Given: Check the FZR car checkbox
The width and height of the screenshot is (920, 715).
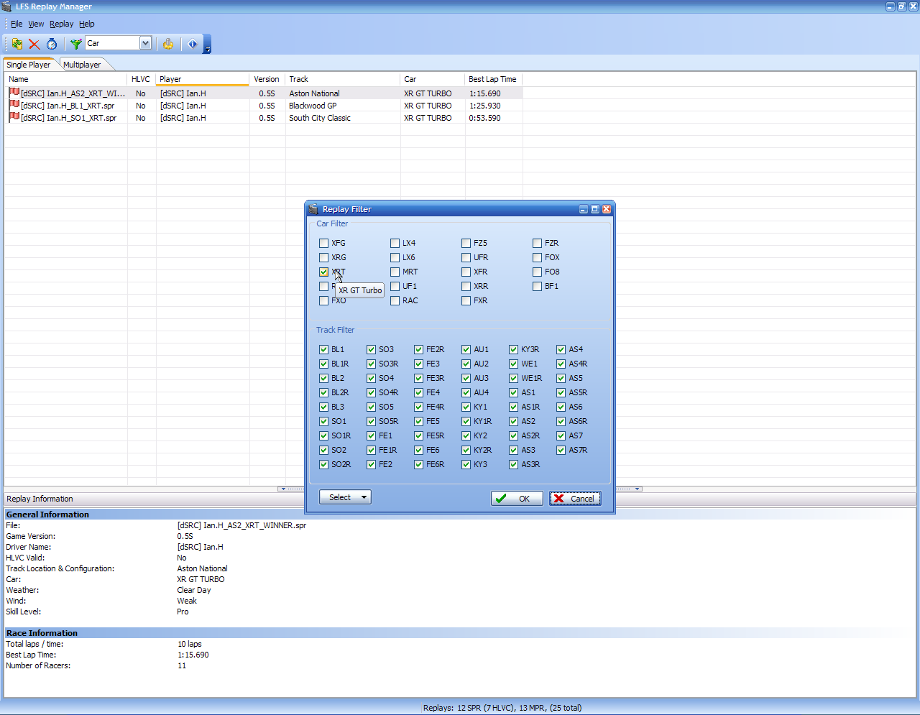Looking at the screenshot, I should point(537,243).
